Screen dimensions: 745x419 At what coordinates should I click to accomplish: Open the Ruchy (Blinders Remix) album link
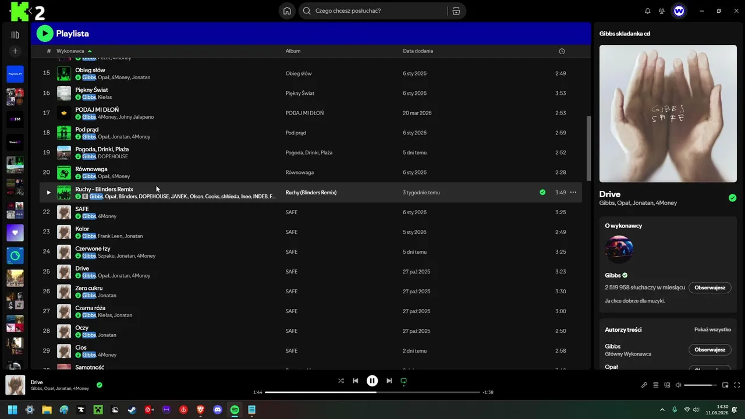(311, 193)
